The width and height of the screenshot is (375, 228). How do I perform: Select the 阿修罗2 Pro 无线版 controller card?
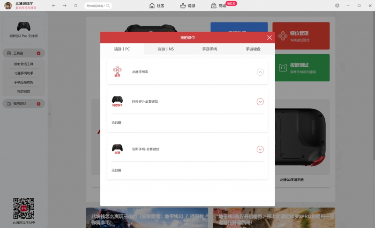tap(24, 30)
